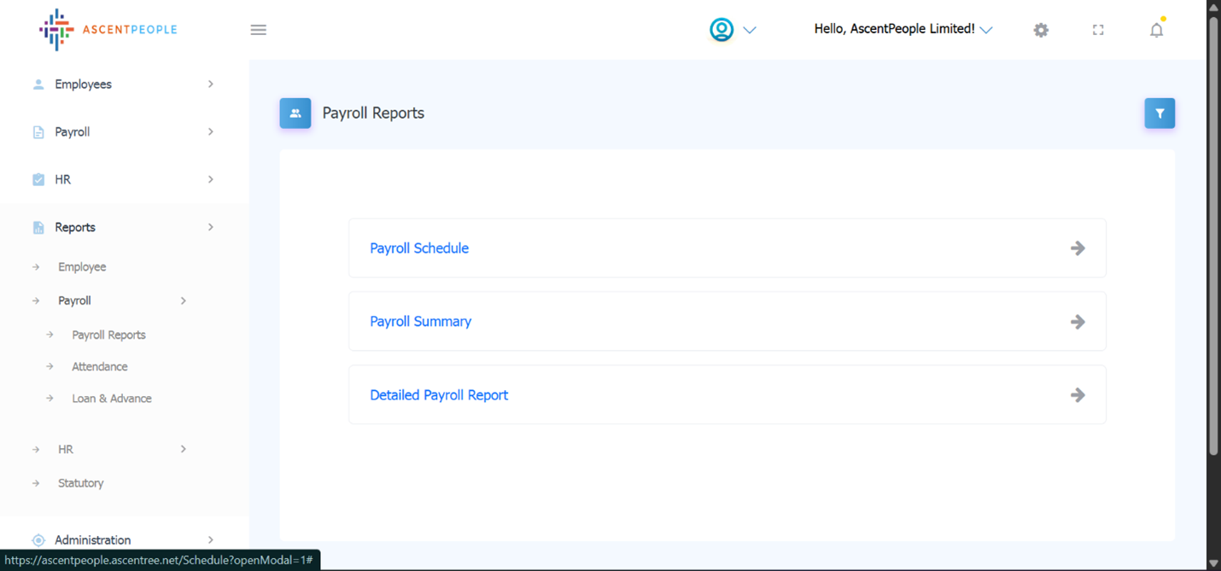Screen dimensions: 1221x571
Task: Open the 'Hello, AscentPeople Limited!' dropdown
Action: click(x=903, y=29)
